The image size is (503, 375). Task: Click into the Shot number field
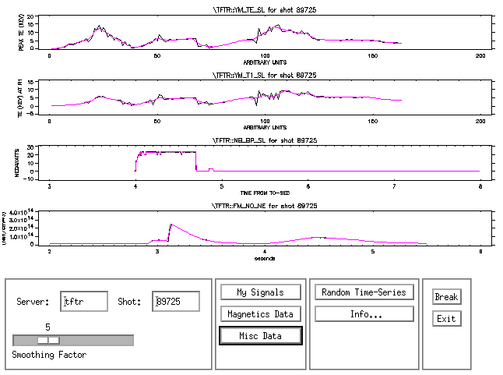tap(176, 301)
